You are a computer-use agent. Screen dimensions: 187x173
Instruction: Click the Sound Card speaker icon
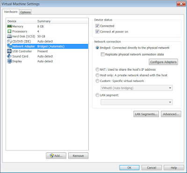9,56
